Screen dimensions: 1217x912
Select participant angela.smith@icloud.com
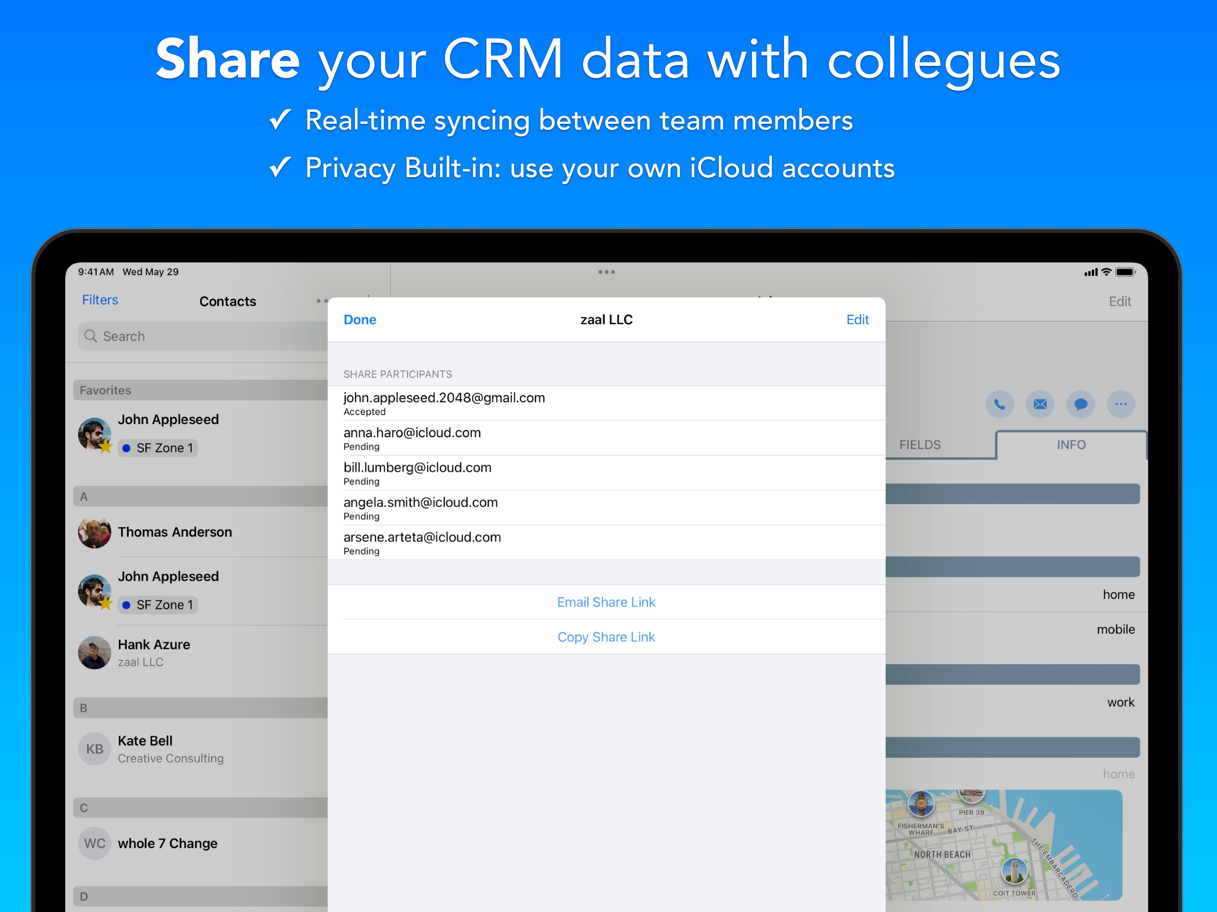pyautogui.click(x=606, y=507)
